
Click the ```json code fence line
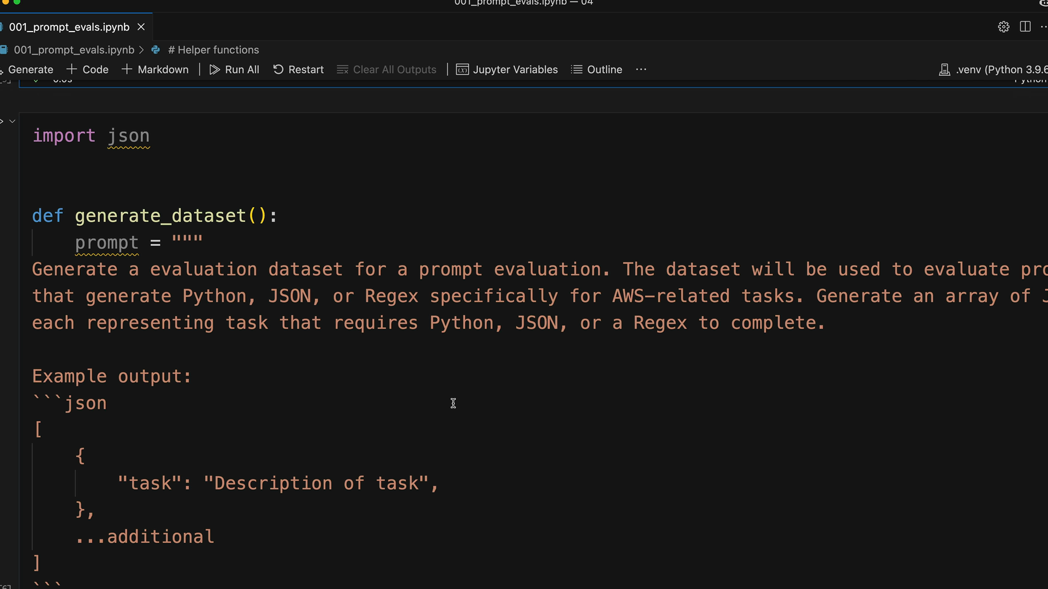[x=69, y=404]
